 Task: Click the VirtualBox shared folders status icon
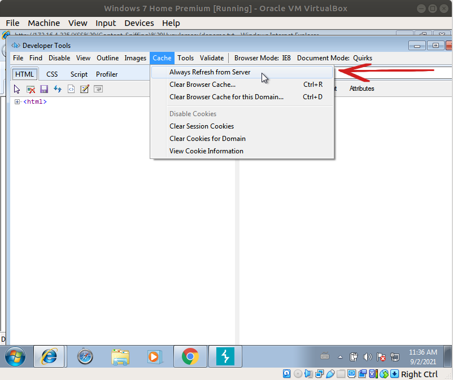[x=341, y=374]
